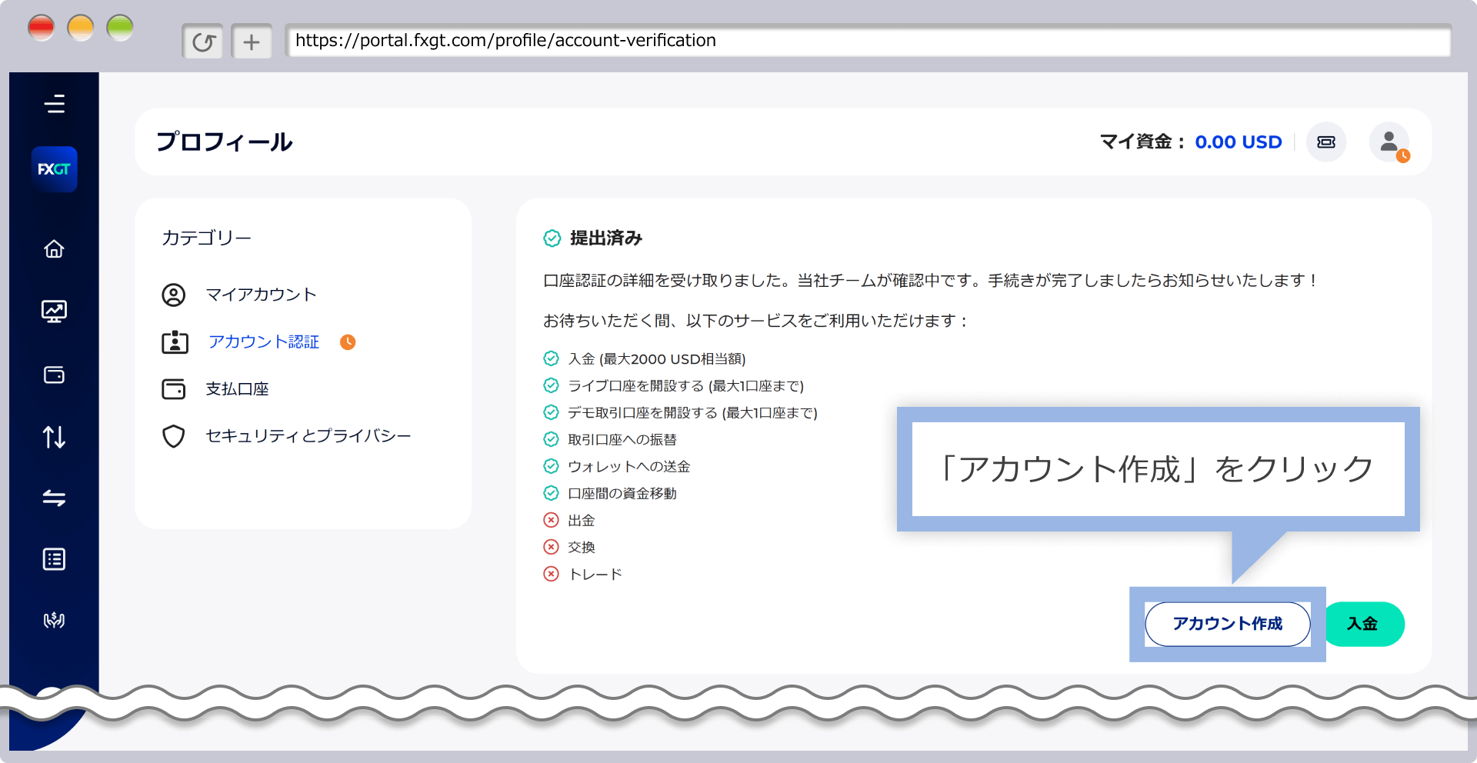Click the profile avatar with pending badge
This screenshot has height=763, width=1477.
pos(1389,142)
